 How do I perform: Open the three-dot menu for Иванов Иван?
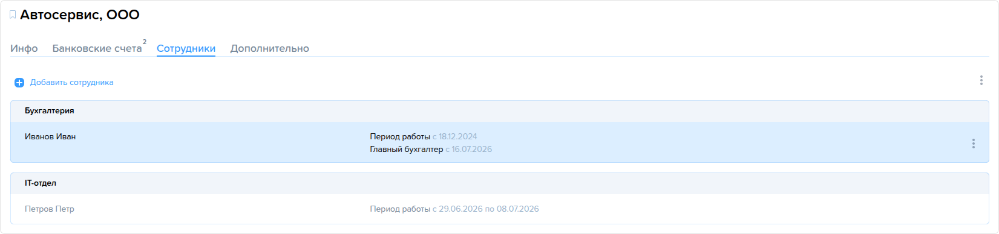[973, 144]
